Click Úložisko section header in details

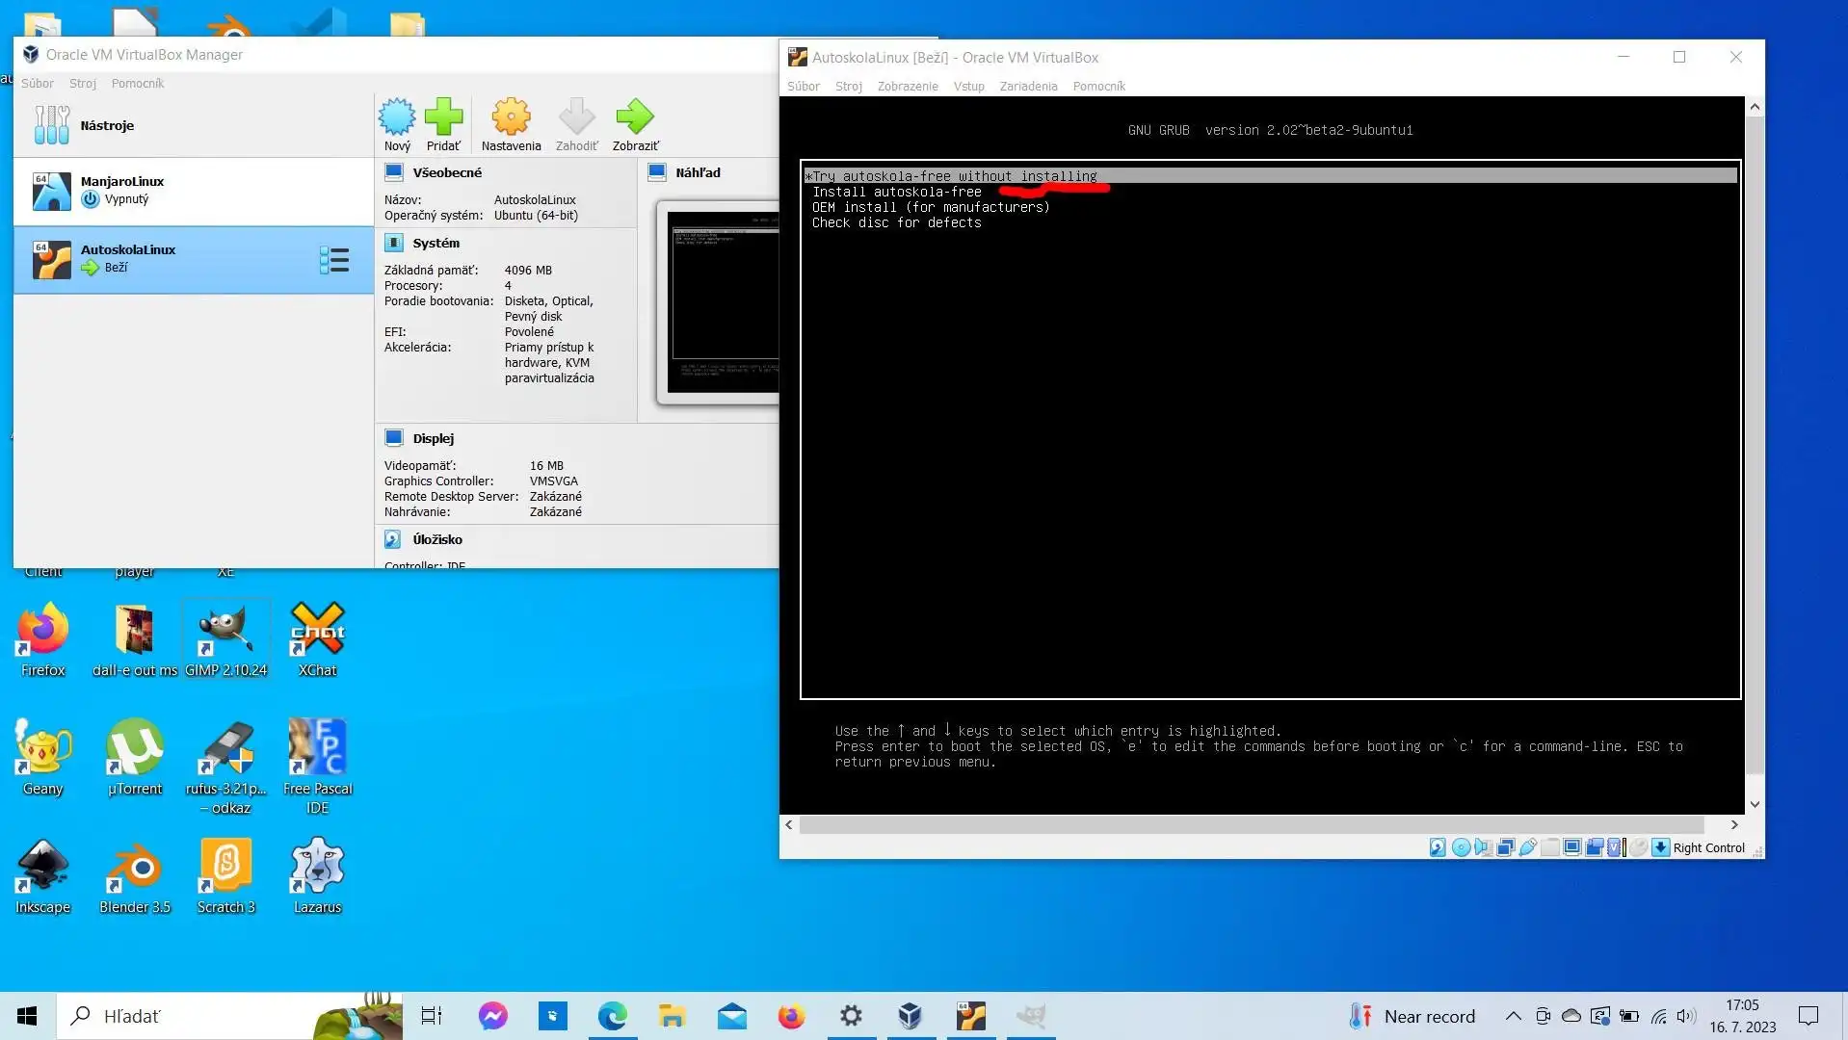click(x=437, y=539)
